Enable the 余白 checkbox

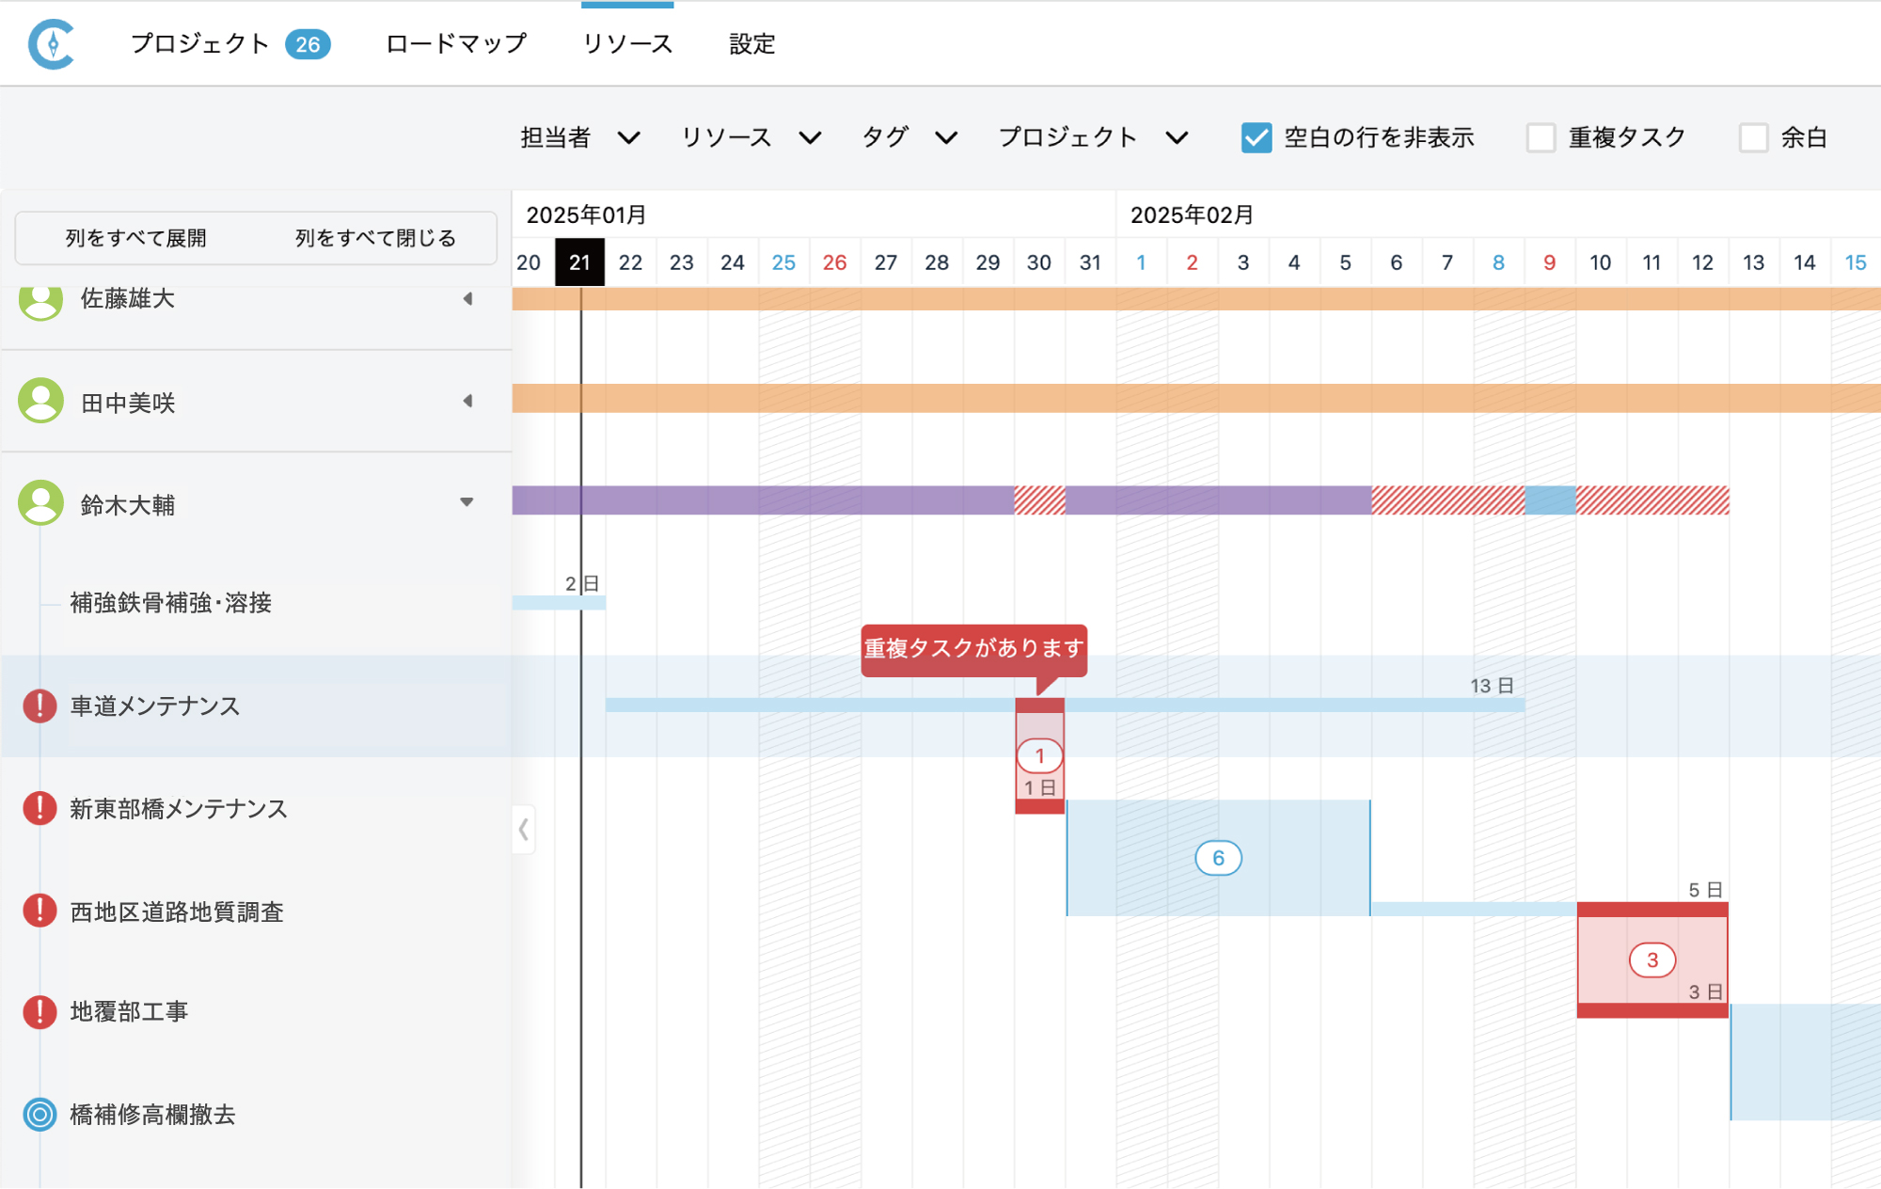pyautogui.click(x=1753, y=137)
